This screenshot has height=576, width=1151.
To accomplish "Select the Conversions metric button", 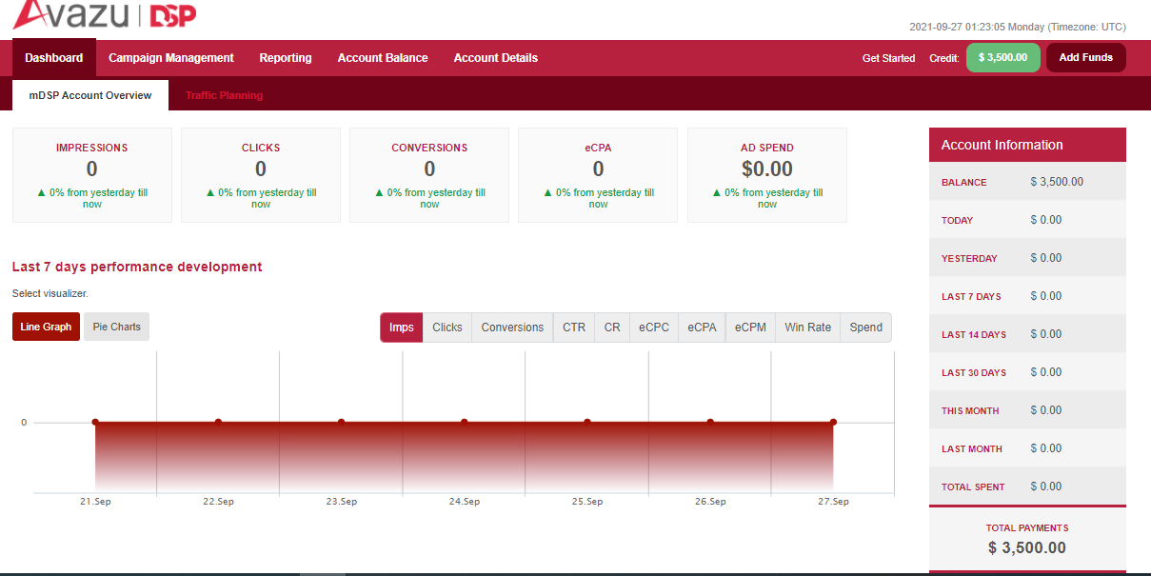I will point(512,328).
